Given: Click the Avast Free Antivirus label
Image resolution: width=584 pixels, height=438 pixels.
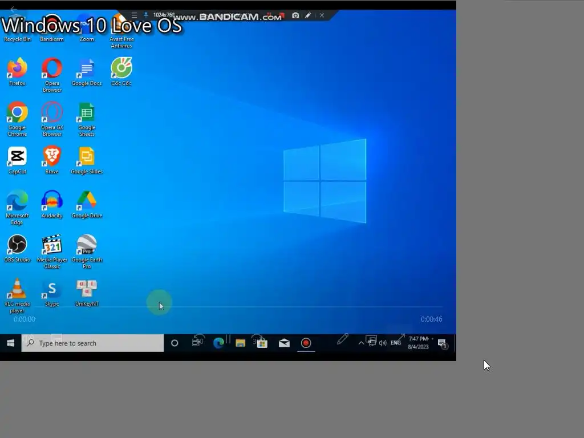Looking at the screenshot, I should point(121,42).
